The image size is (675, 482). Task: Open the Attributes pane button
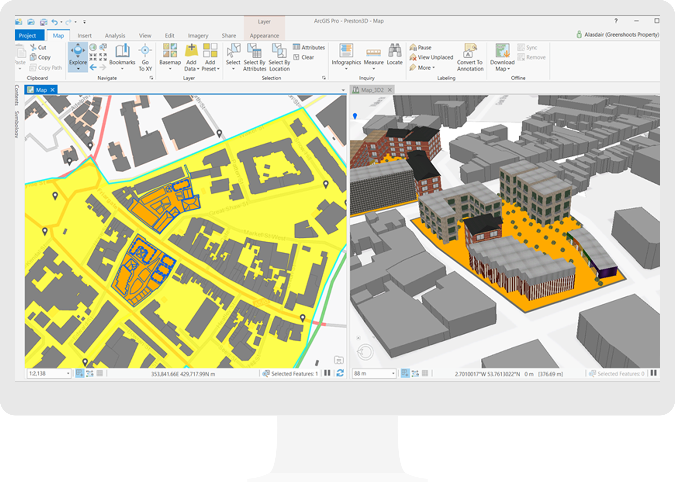coord(309,47)
